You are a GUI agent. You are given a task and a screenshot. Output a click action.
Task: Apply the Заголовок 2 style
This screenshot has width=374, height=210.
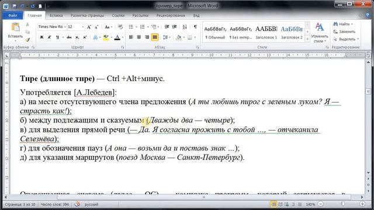292,33
